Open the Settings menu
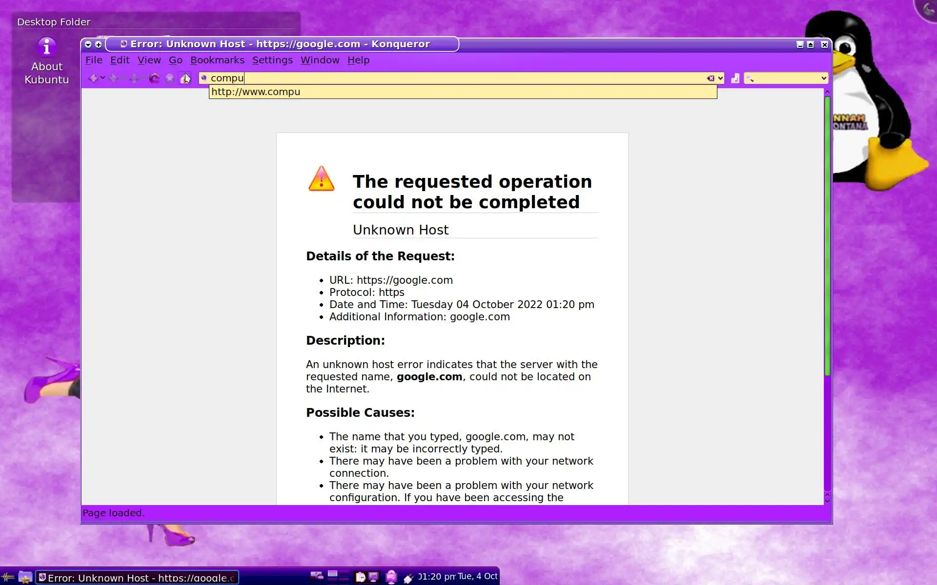The image size is (937, 585). 272,60
